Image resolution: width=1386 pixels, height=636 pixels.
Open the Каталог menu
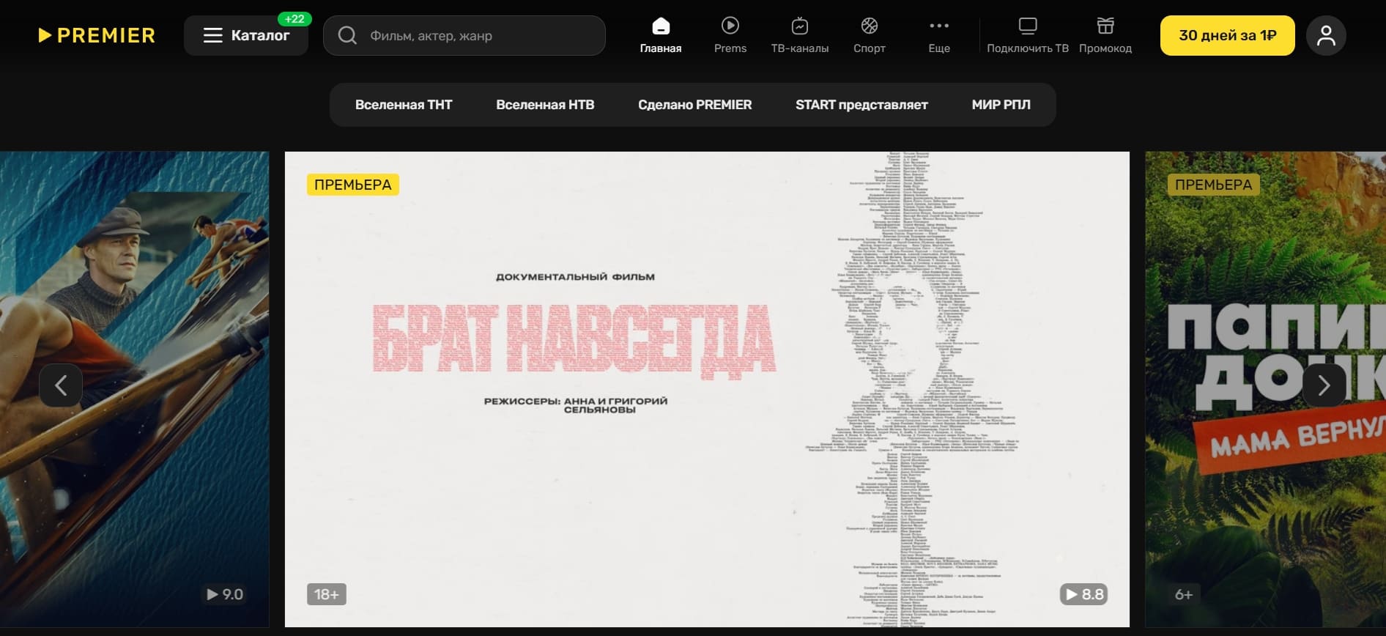coord(246,35)
